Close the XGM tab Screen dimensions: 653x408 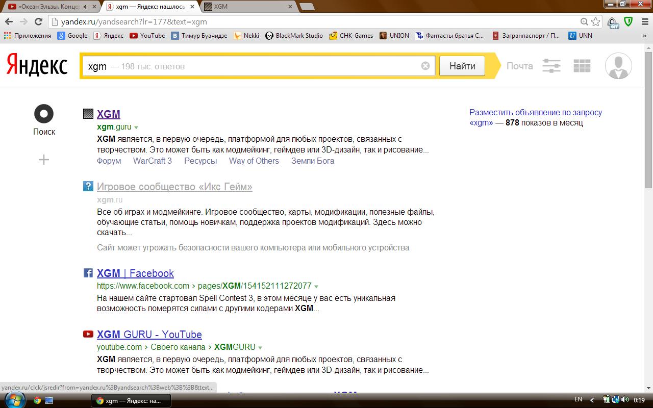point(290,7)
